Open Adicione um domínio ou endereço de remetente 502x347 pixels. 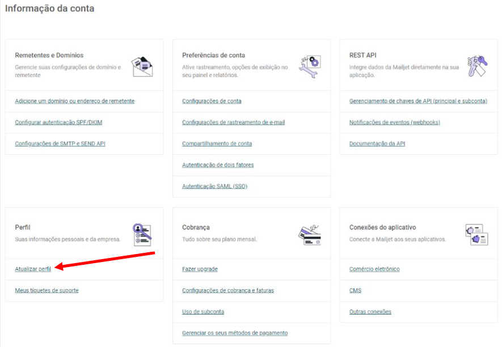75,101
